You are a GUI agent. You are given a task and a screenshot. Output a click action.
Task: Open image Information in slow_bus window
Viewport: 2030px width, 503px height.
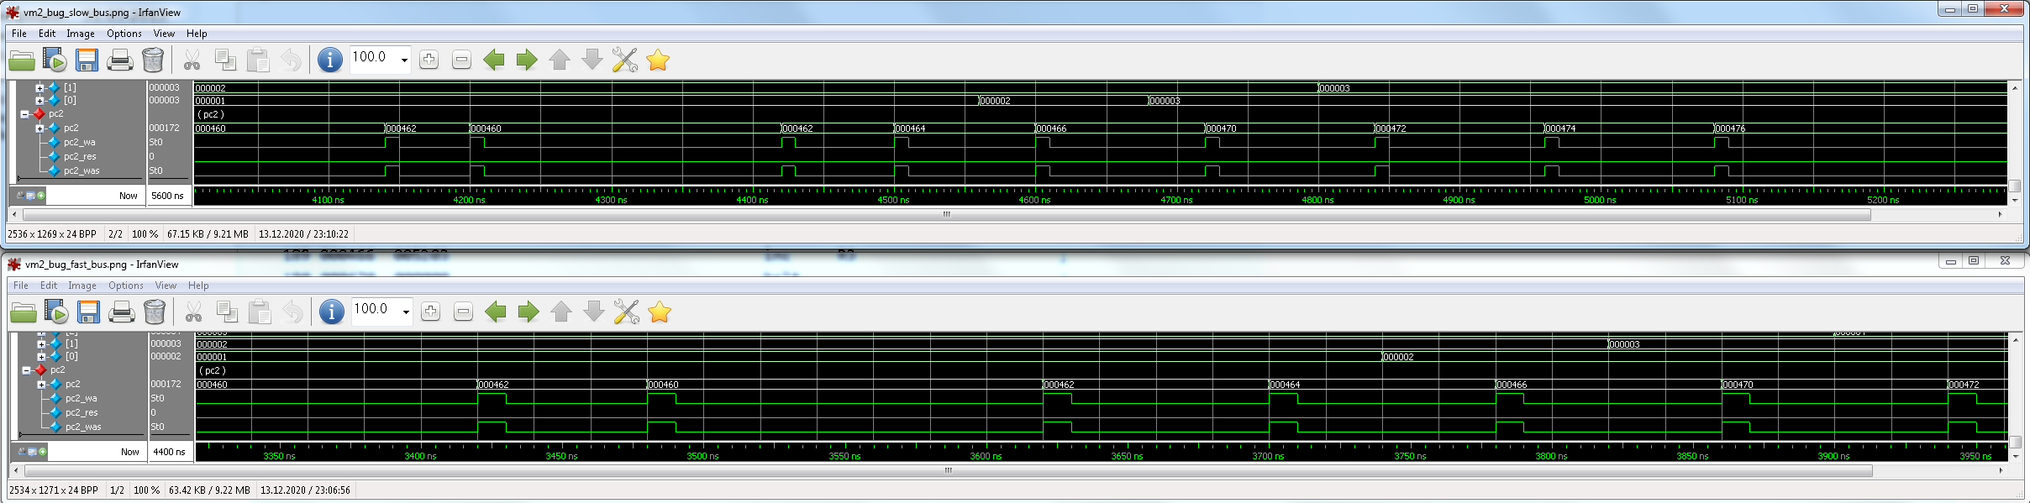click(329, 60)
